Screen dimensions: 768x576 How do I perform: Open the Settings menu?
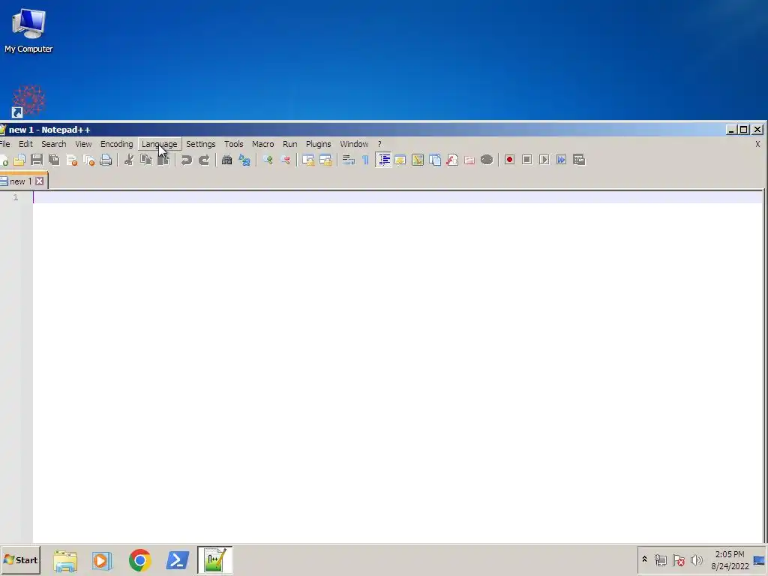[x=201, y=144]
